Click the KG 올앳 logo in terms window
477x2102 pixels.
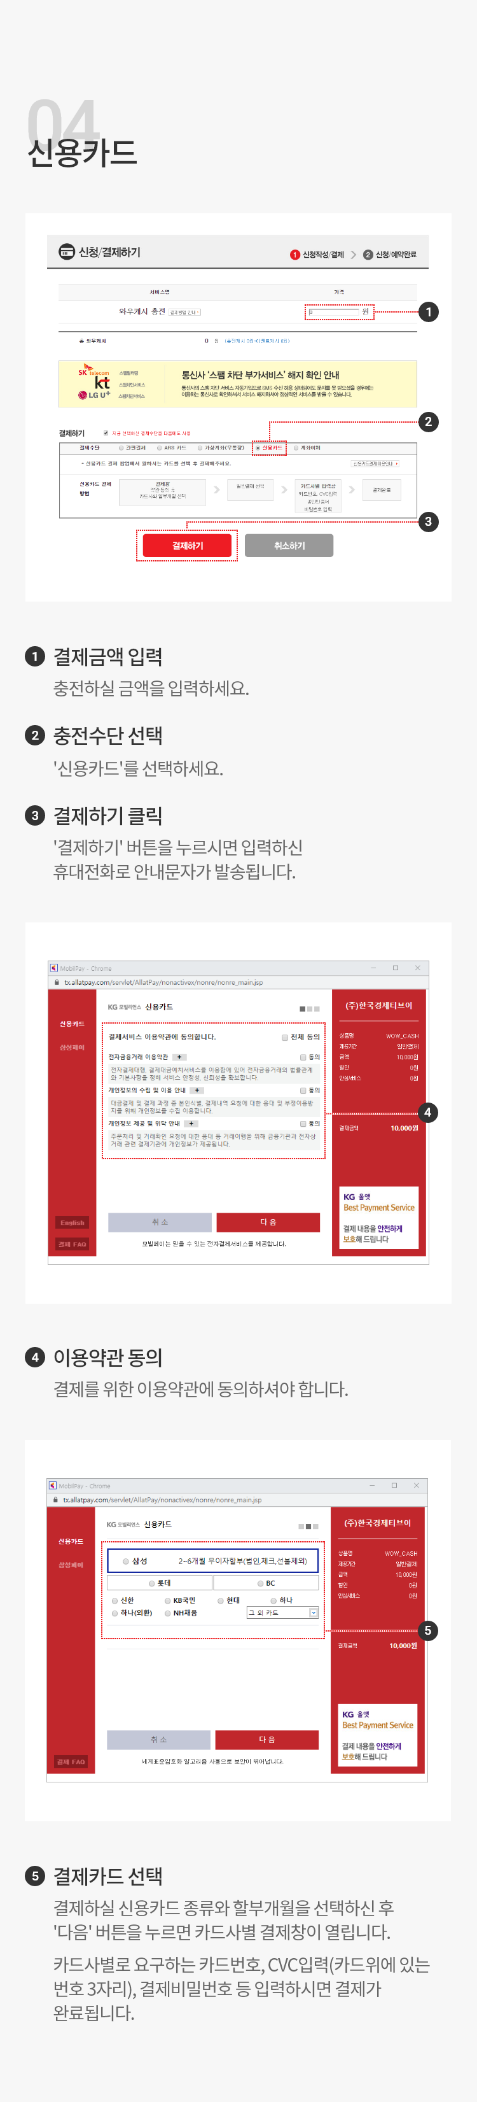tap(356, 1196)
